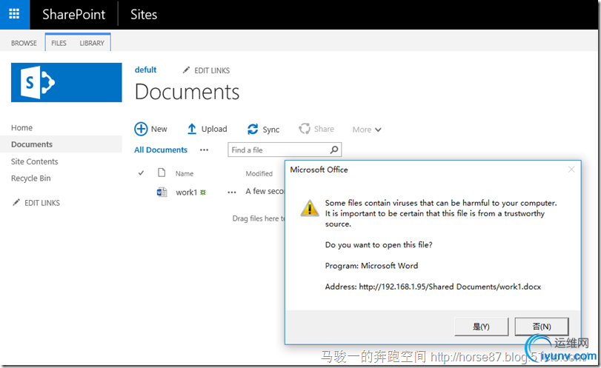601x368 pixels.
Task: Click the Upload arrow icon
Action: click(192, 129)
